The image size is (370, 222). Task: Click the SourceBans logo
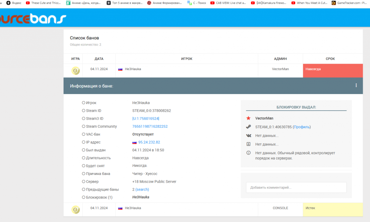pyautogui.click(x=33, y=18)
